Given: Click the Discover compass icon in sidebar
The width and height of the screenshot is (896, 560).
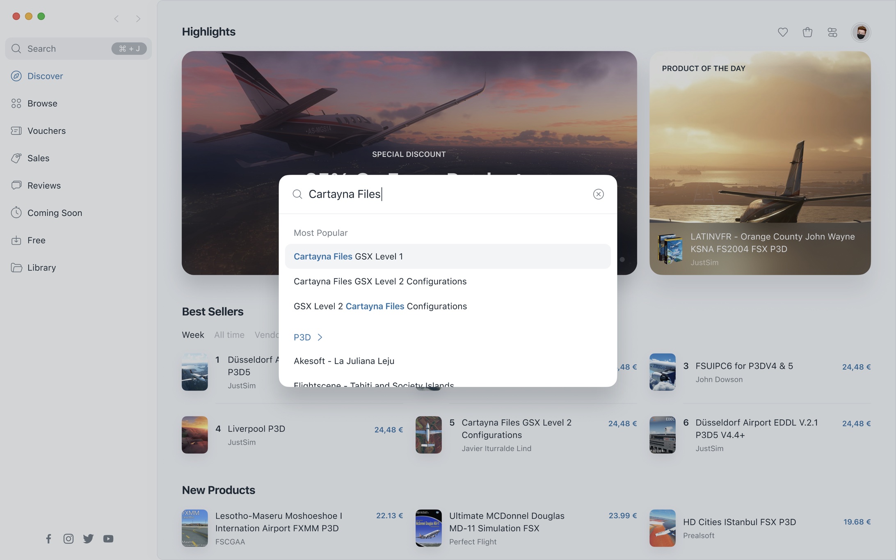Looking at the screenshot, I should (16, 76).
